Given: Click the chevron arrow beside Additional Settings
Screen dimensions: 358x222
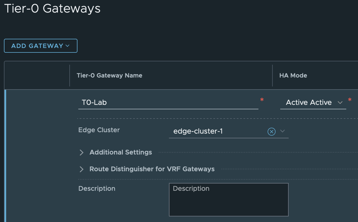Looking at the screenshot, I should pyautogui.click(x=82, y=152).
